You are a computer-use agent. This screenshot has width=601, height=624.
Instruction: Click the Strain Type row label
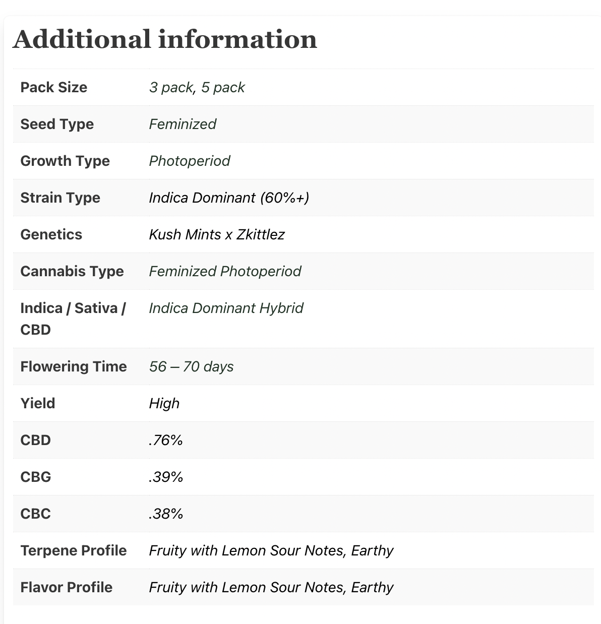61,198
